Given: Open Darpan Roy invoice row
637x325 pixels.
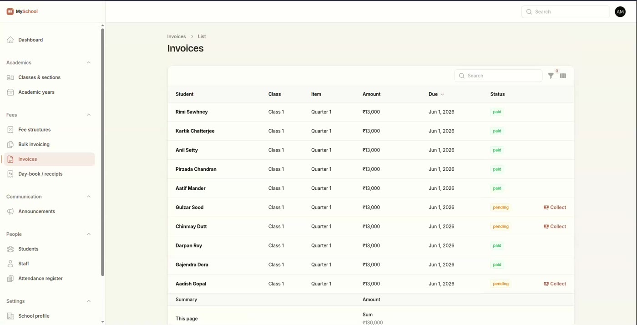Looking at the screenshot, I should [x=371, y=246].
